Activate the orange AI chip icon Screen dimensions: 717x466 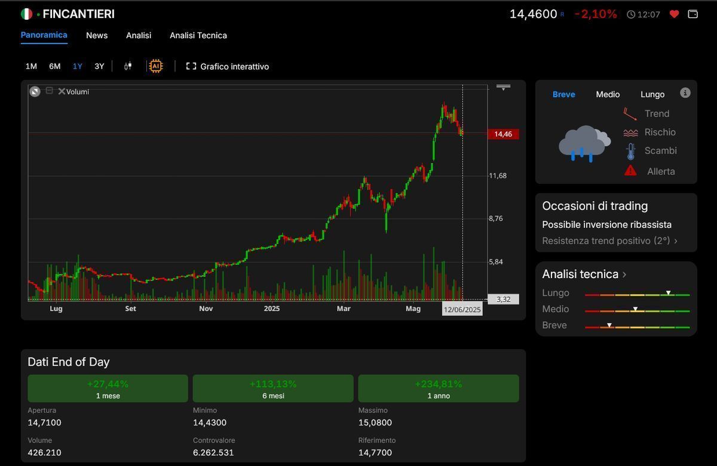tap(156, 66)
